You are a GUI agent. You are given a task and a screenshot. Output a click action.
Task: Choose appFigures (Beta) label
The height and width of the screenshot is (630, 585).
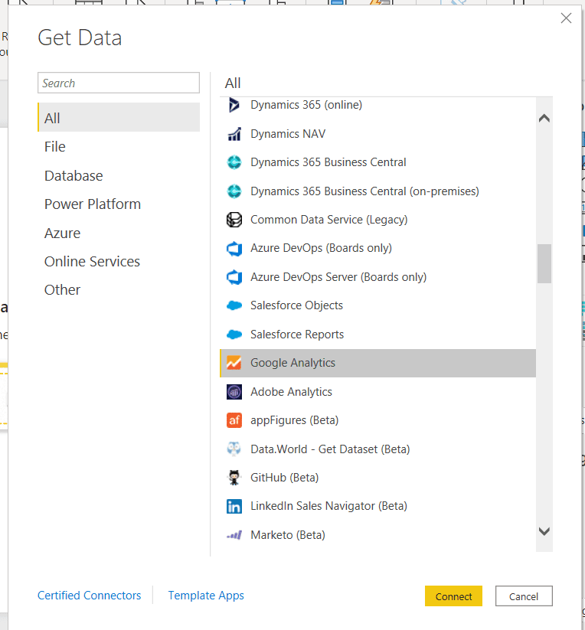coord(295,420)
